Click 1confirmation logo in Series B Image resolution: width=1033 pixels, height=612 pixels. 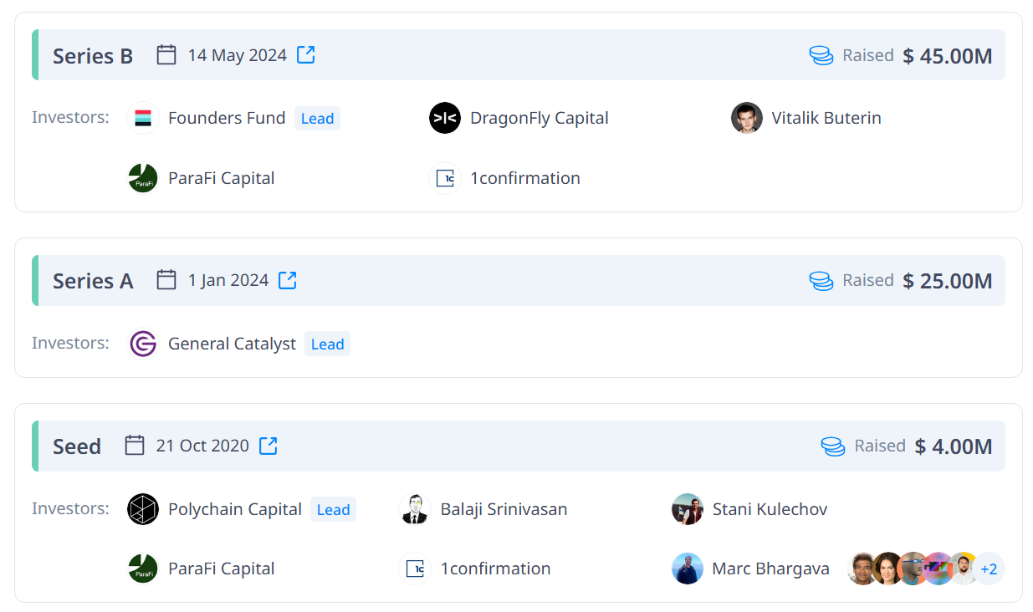click(x=445, y=178)
